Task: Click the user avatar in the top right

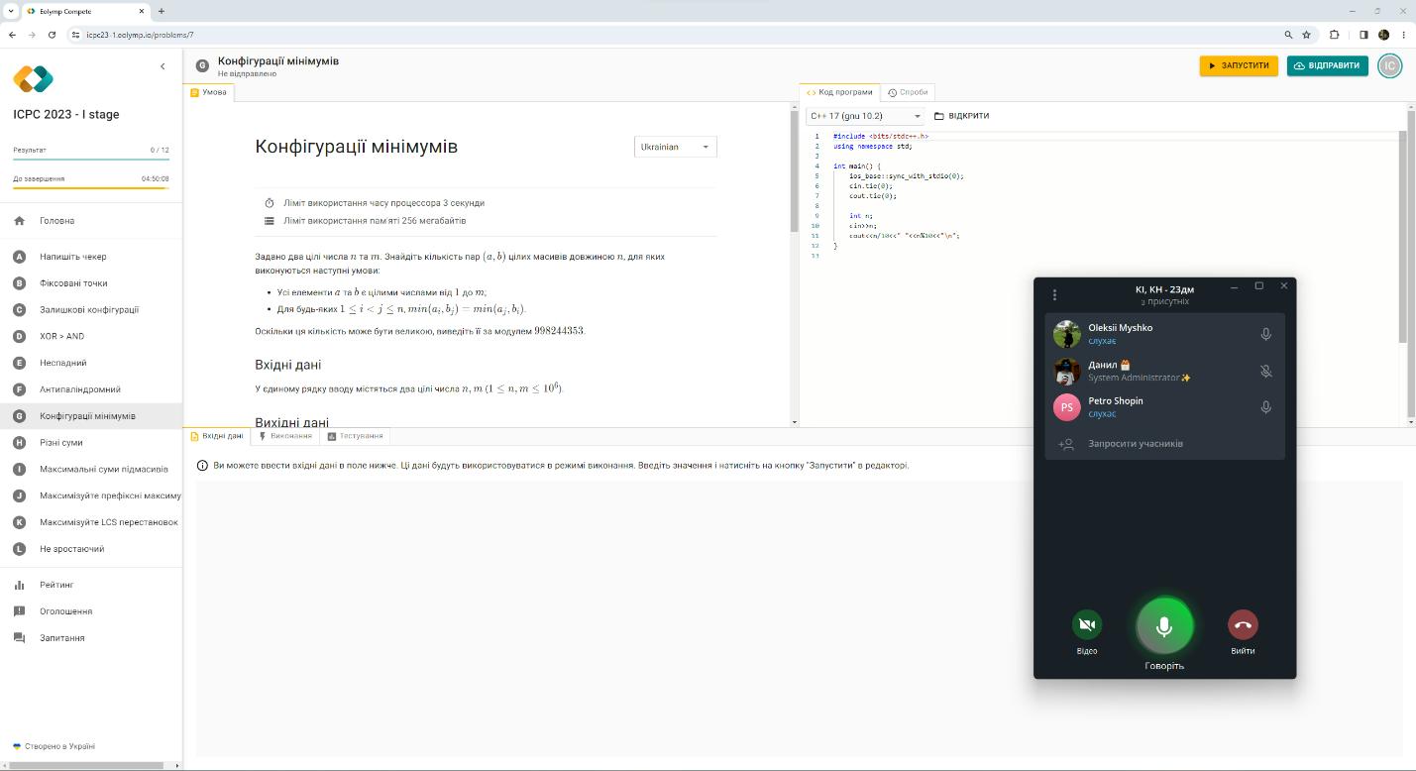Action: 1389,65
